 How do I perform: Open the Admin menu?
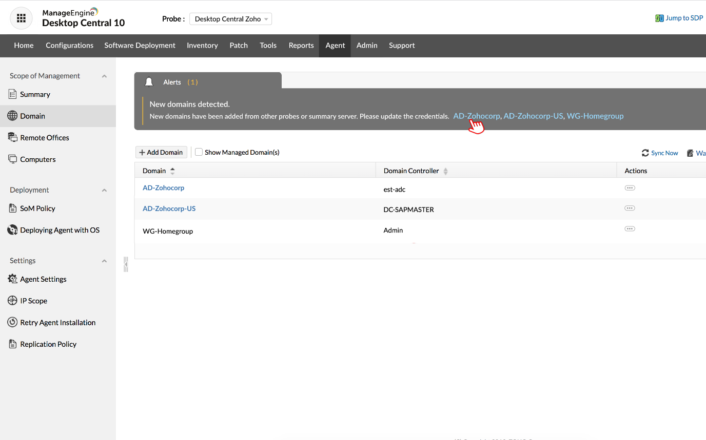(367, 46)
